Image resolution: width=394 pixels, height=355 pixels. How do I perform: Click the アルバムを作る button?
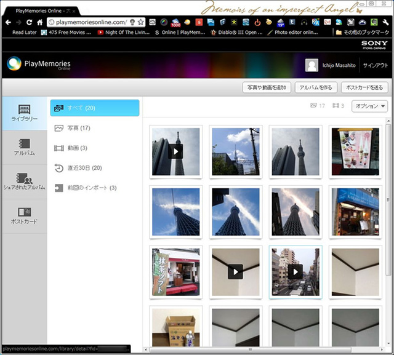coord(315,87)
